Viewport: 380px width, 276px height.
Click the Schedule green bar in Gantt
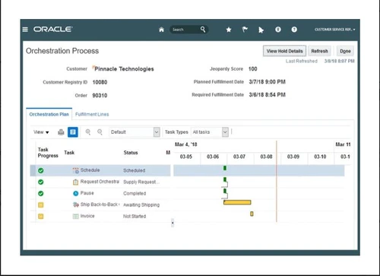click(225, 168)
